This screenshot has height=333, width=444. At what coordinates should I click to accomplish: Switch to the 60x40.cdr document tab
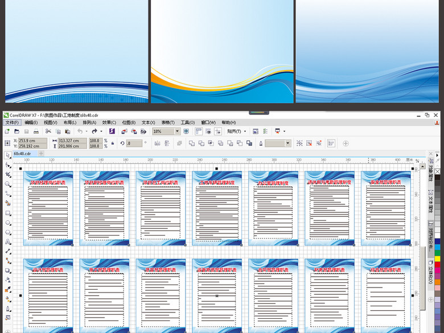click(22, 154)
